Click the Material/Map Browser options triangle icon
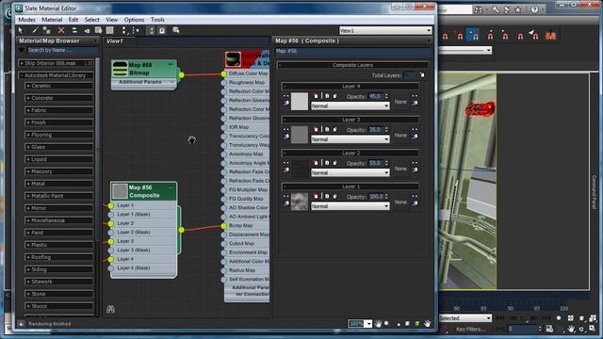 (22, 50)
